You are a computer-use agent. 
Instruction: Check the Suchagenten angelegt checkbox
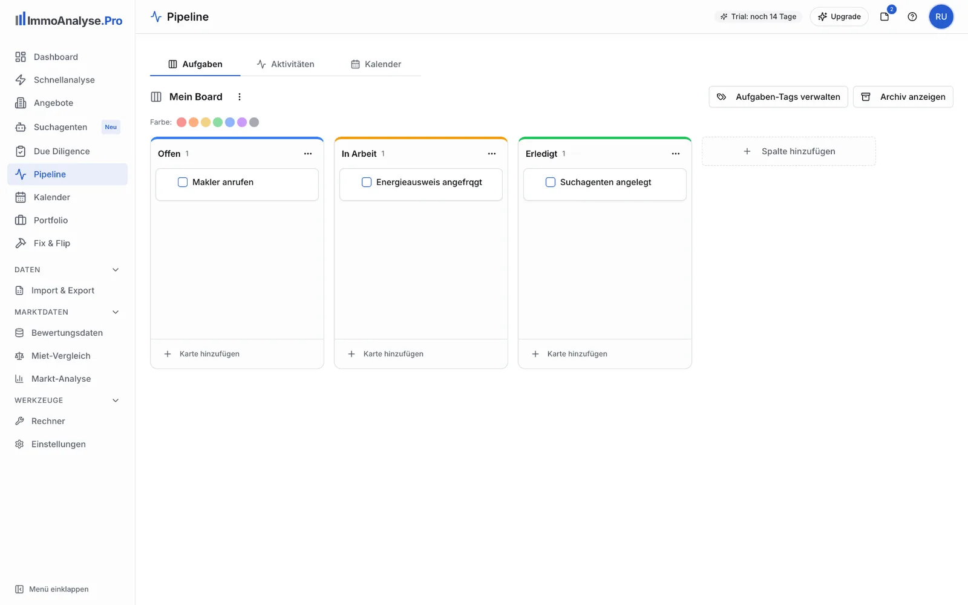coord(551,182)
